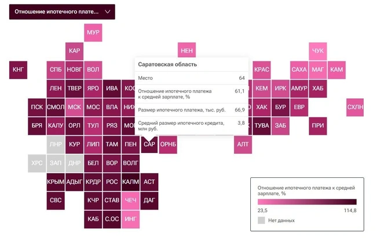This screenshot has width=380, height=238.
Task: Click the gray Нет данных swatch
Action: tap(261, 220)
